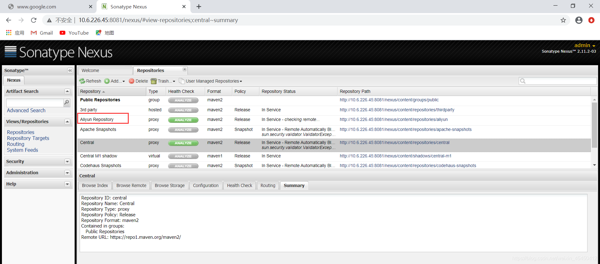The width and height of the screenshot is (600, 264).
Task: Open the Routing tab
Action: click(x=268, y=185)
